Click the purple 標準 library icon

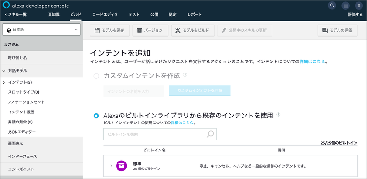click(122, 166)
